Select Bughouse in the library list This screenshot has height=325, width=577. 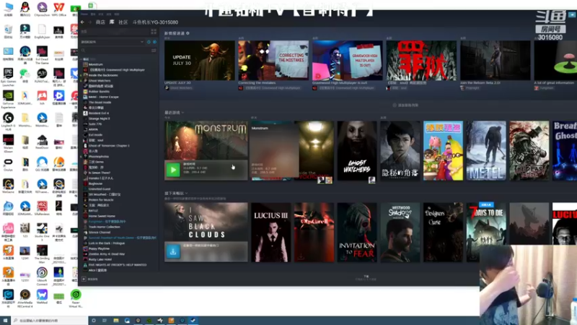pos(95,183)
